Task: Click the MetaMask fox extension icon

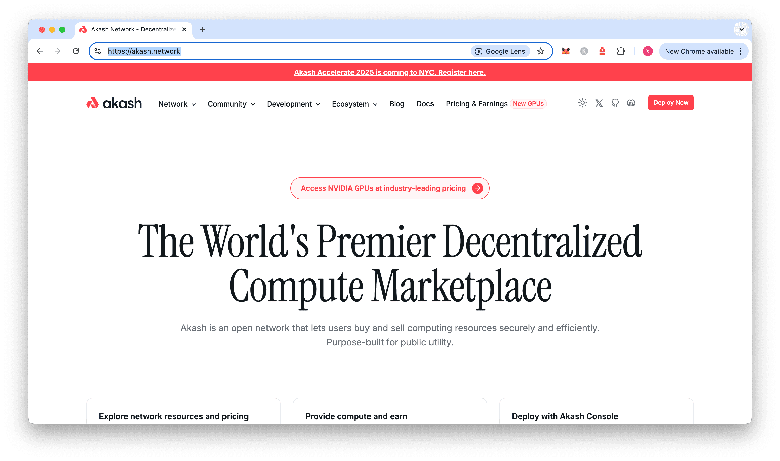Action: point(566,51)
